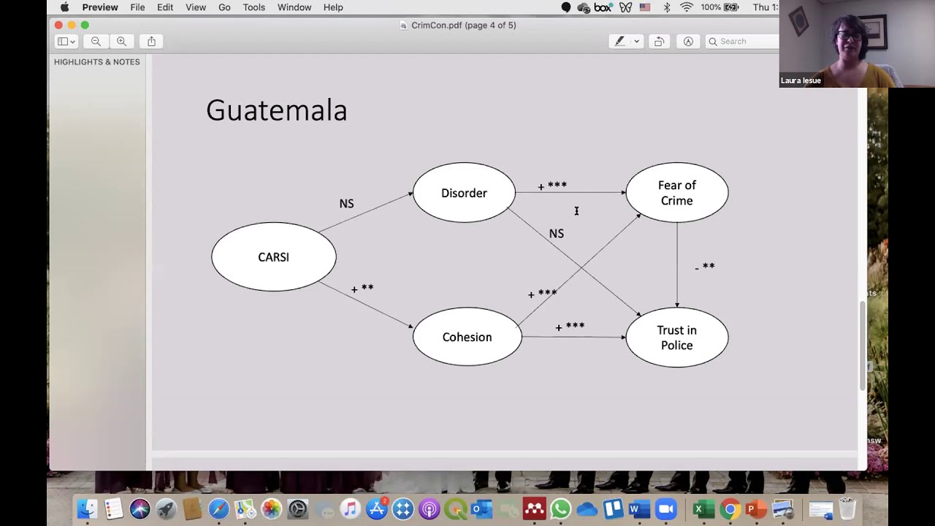This screenshot has width=935, height=526.
Task: Open the Go menu
Action: 224,7
